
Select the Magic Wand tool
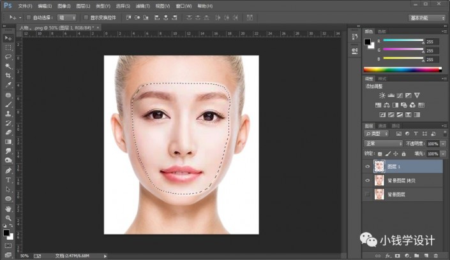pyautogui.click(x=8, y=66)
